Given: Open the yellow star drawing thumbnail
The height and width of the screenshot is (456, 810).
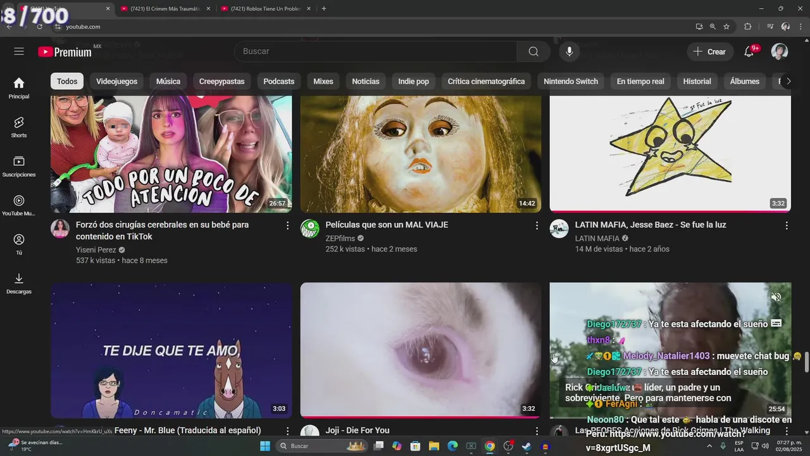Looking at the screenshot, I should (x=670, y=154).
